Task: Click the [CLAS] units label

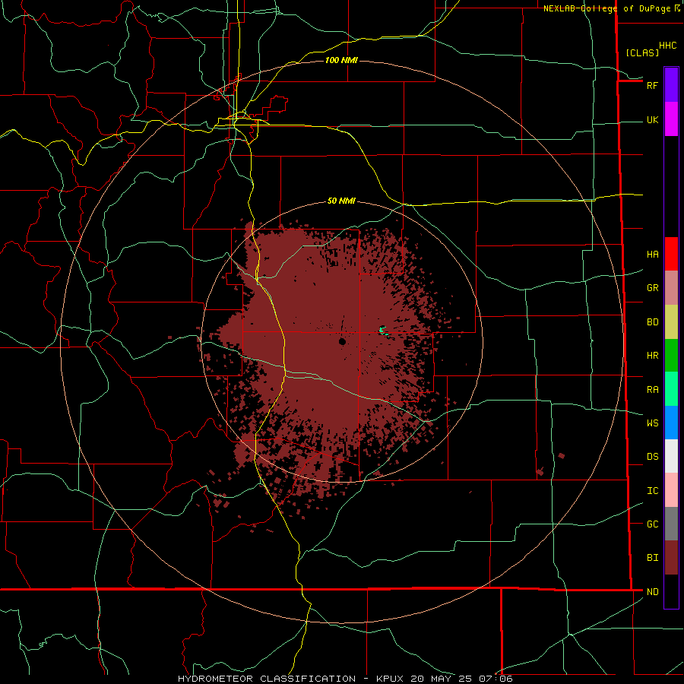Action: (642, 52)
